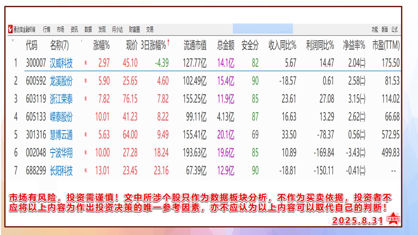Sort by the 涨幅% column header
The height and width of the screenshot is (235, 418).
(x=102, y=46)
